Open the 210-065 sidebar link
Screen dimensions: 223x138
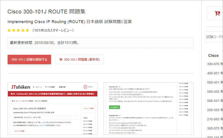click(x=215, y=119)
